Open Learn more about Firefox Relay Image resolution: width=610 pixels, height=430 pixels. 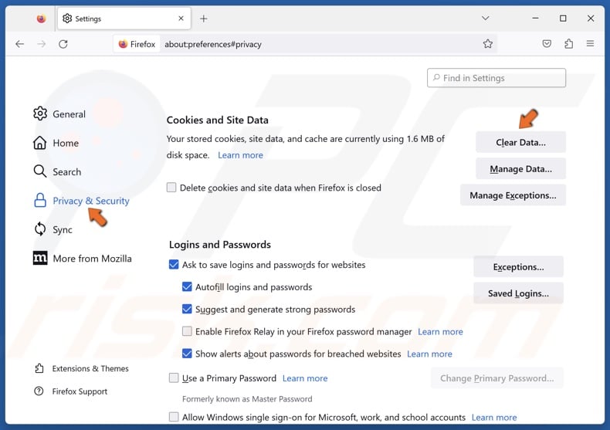(x=440, y=332)
